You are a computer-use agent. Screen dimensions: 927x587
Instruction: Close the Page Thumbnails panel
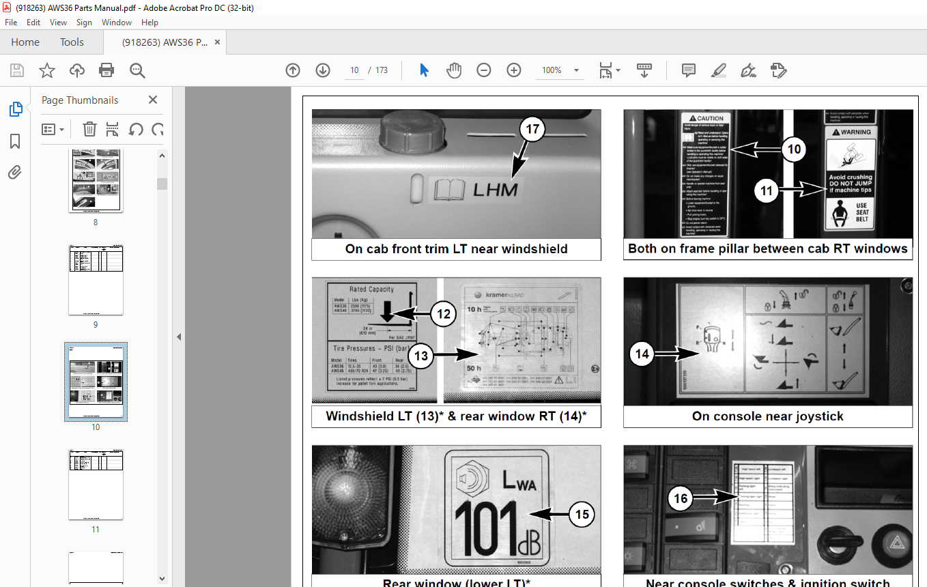pos(153,100)
